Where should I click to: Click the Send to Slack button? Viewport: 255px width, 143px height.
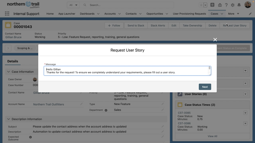coord(136,25)
